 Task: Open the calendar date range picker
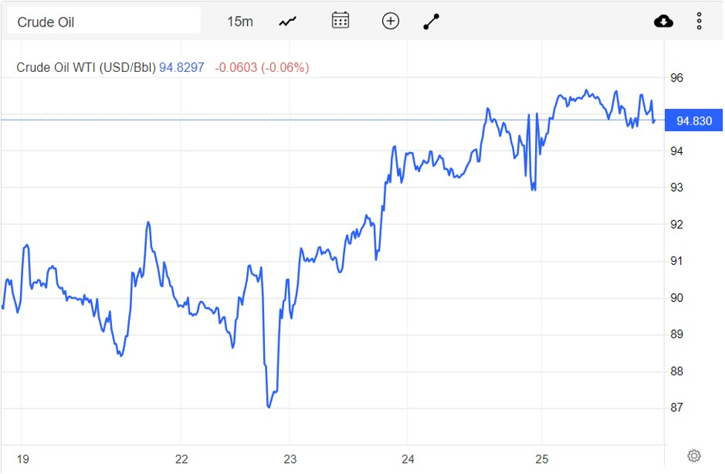[339, 20]
